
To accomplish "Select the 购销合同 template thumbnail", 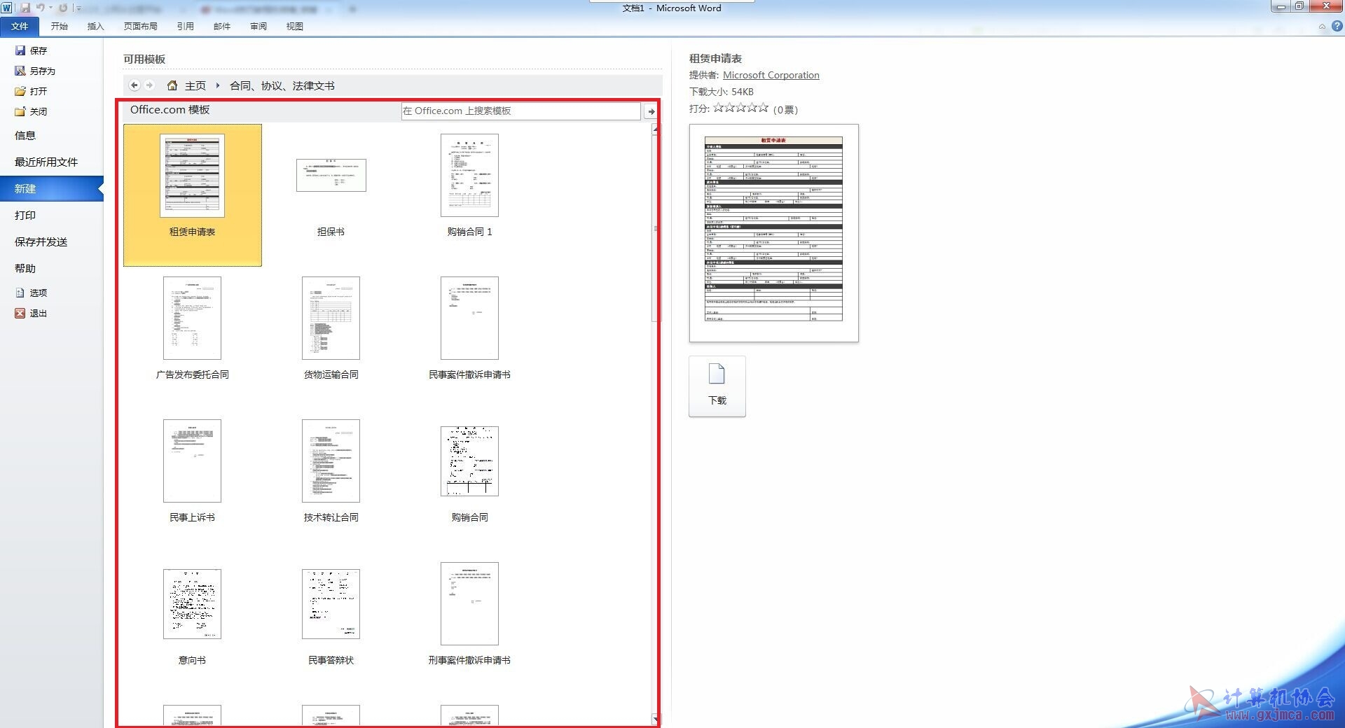I will pos(469,461).
